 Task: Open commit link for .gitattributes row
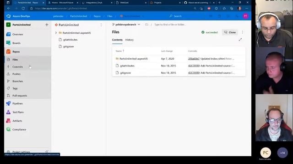tap(194, 66)
